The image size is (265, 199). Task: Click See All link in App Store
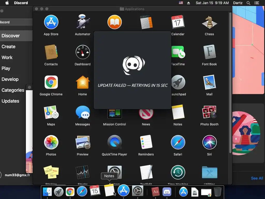257,178
